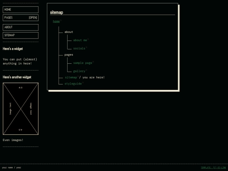Viewport: 228px width, 171px height.
Task: Click the template credit link in footer
Action: 213,168
